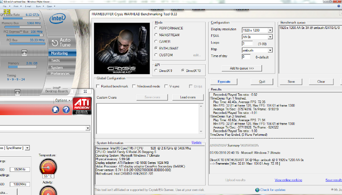The width and height of the screenshot is (342, 195).
Task: Select the ENTHUSIAST mode radio button
Action: point(156,48)
